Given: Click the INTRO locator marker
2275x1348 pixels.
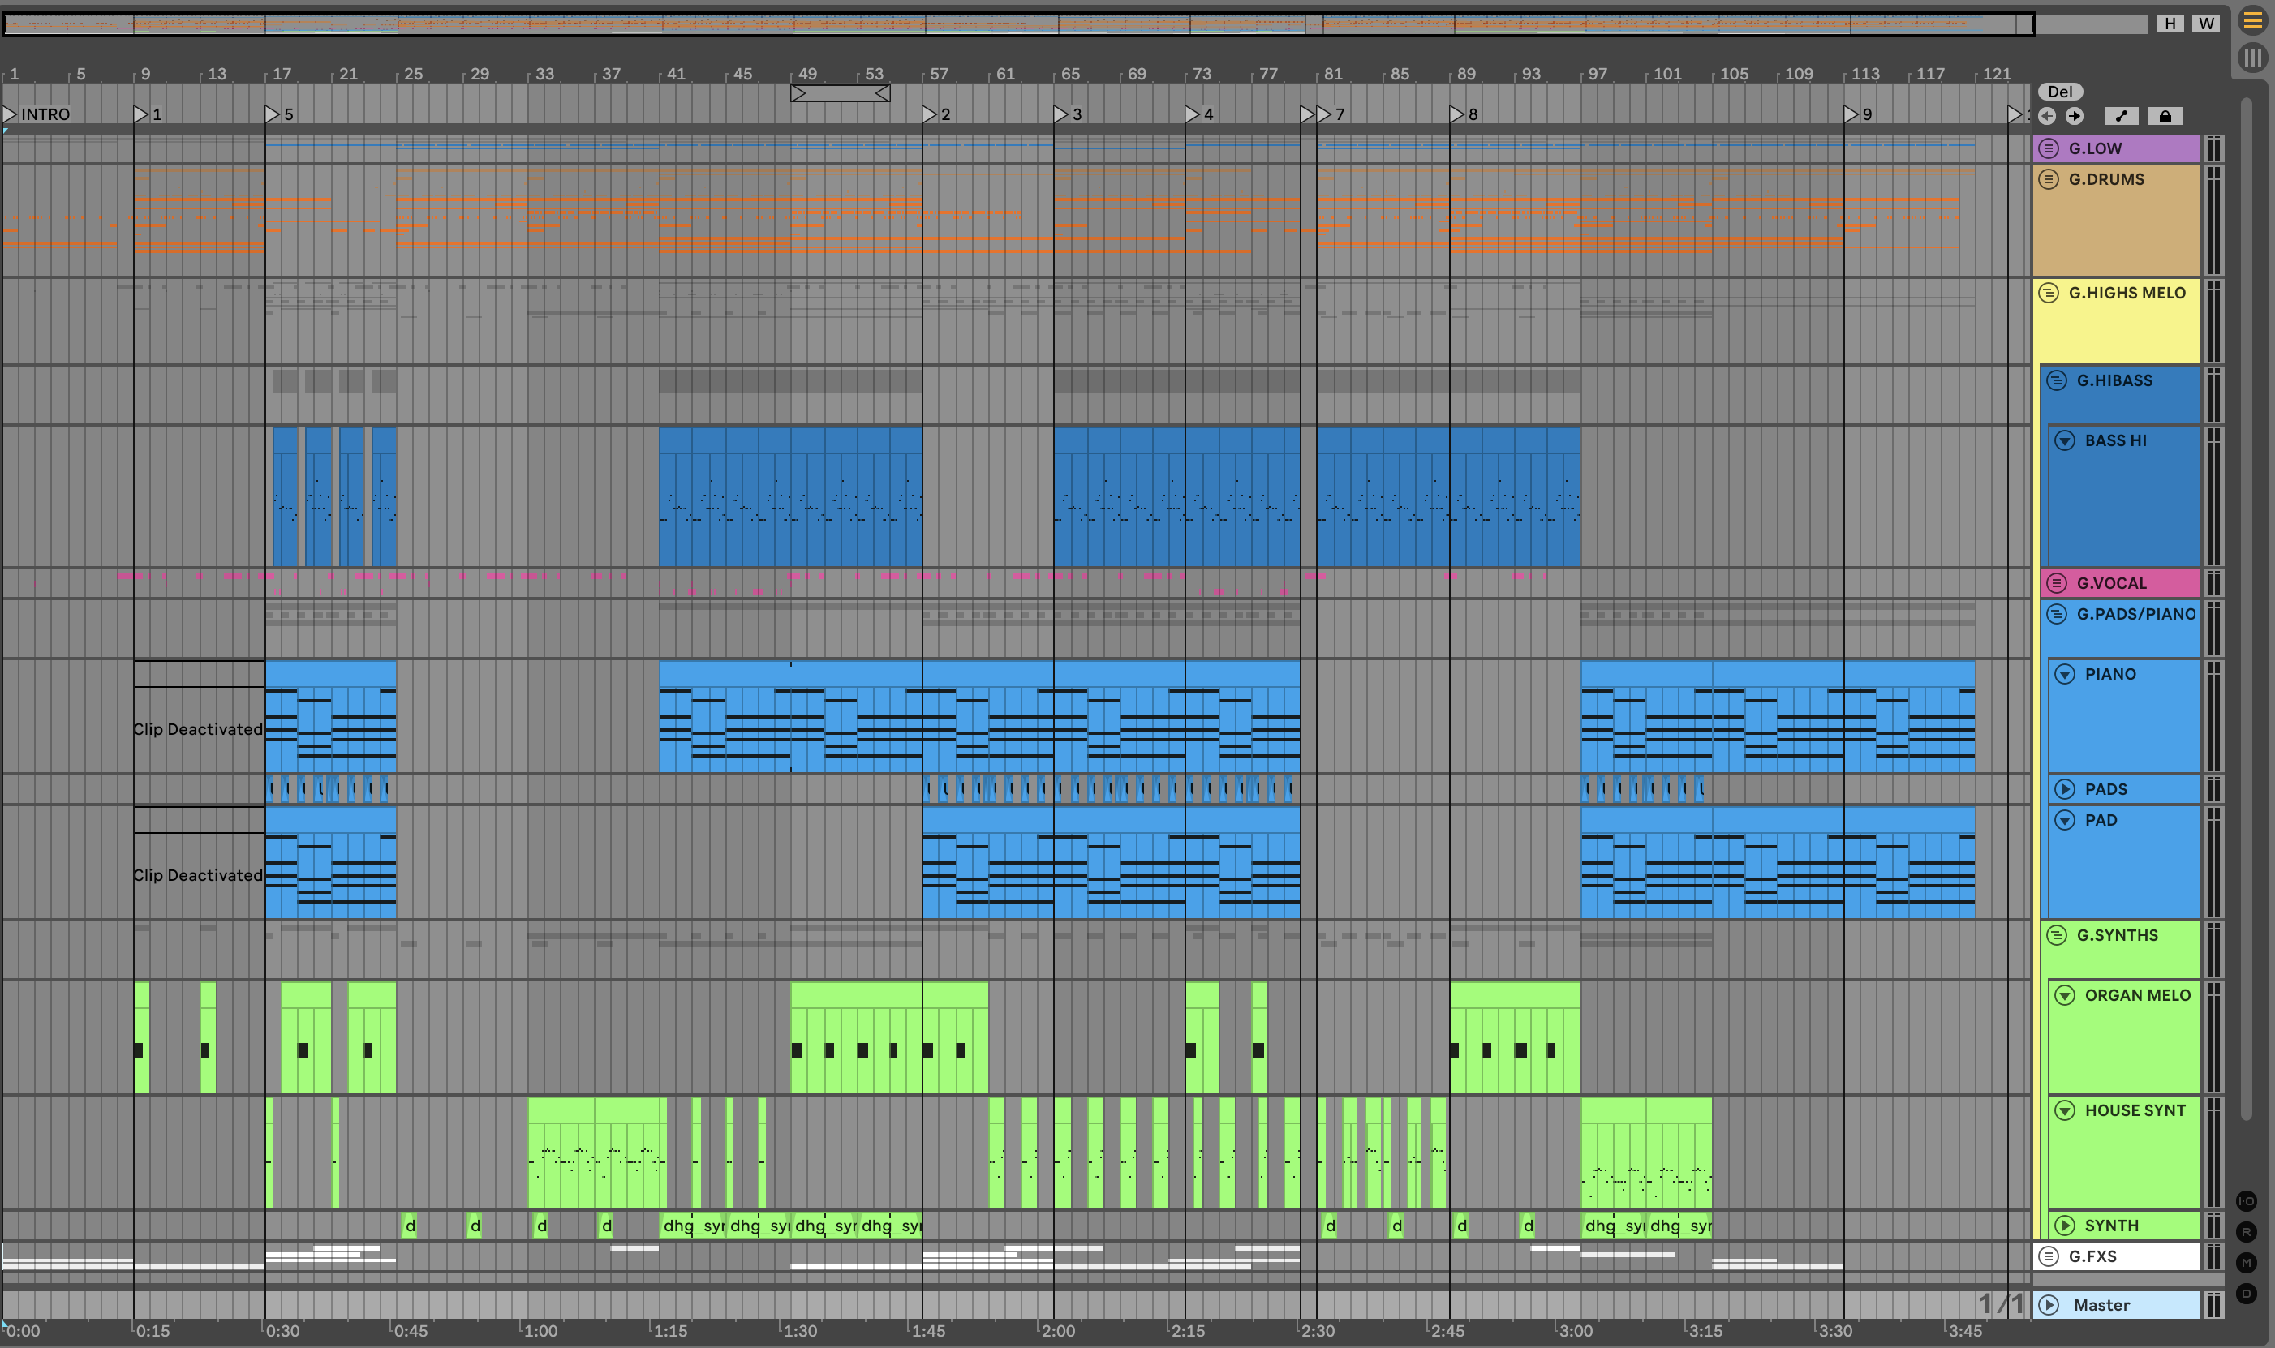Looking at the screenshot, I should pyautogui.click(x=37, y=114).
